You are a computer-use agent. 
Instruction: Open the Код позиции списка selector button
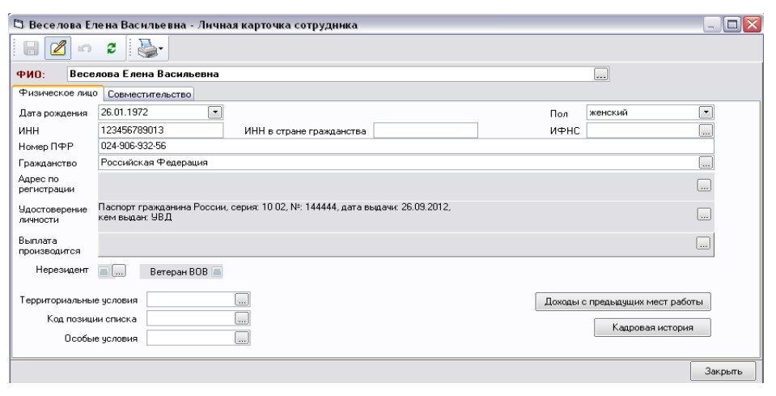click(x=241, y=319)
